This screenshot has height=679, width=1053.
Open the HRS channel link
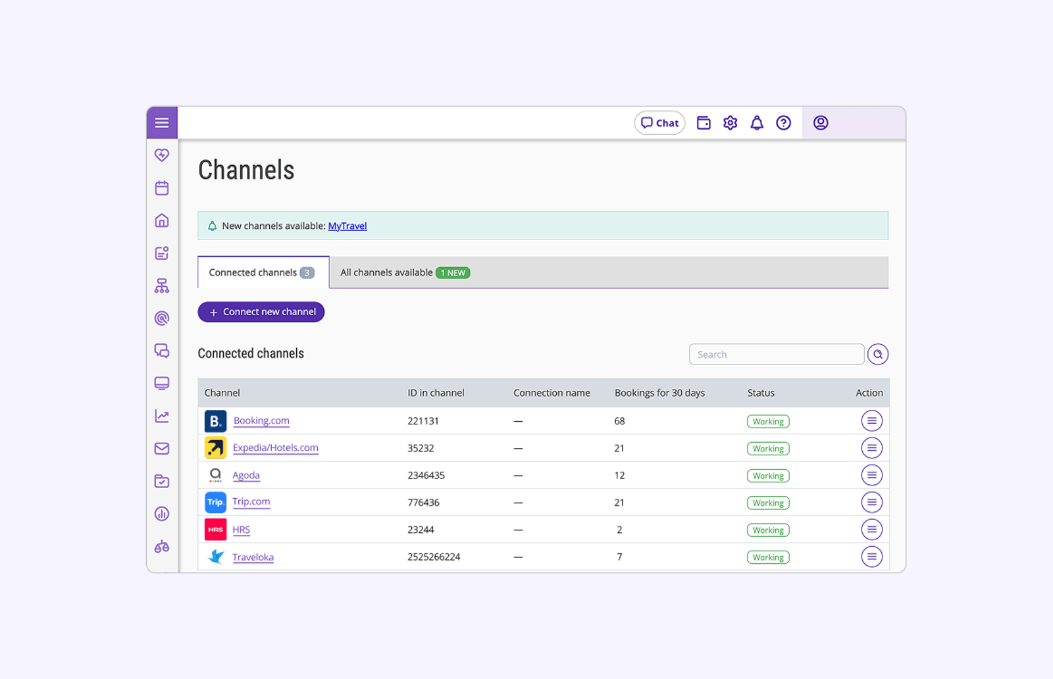[241, 530]
